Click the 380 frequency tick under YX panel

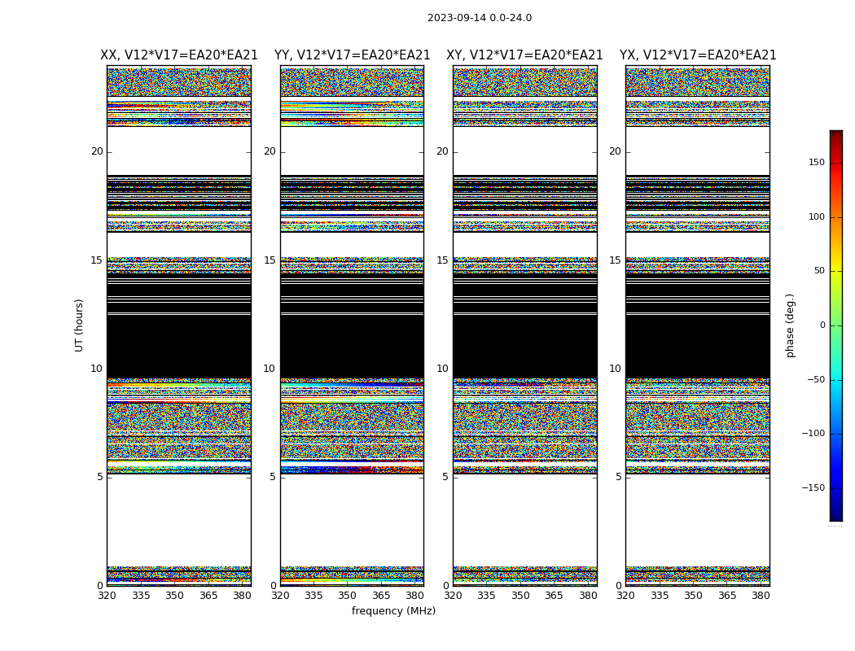tap(761, 596)
